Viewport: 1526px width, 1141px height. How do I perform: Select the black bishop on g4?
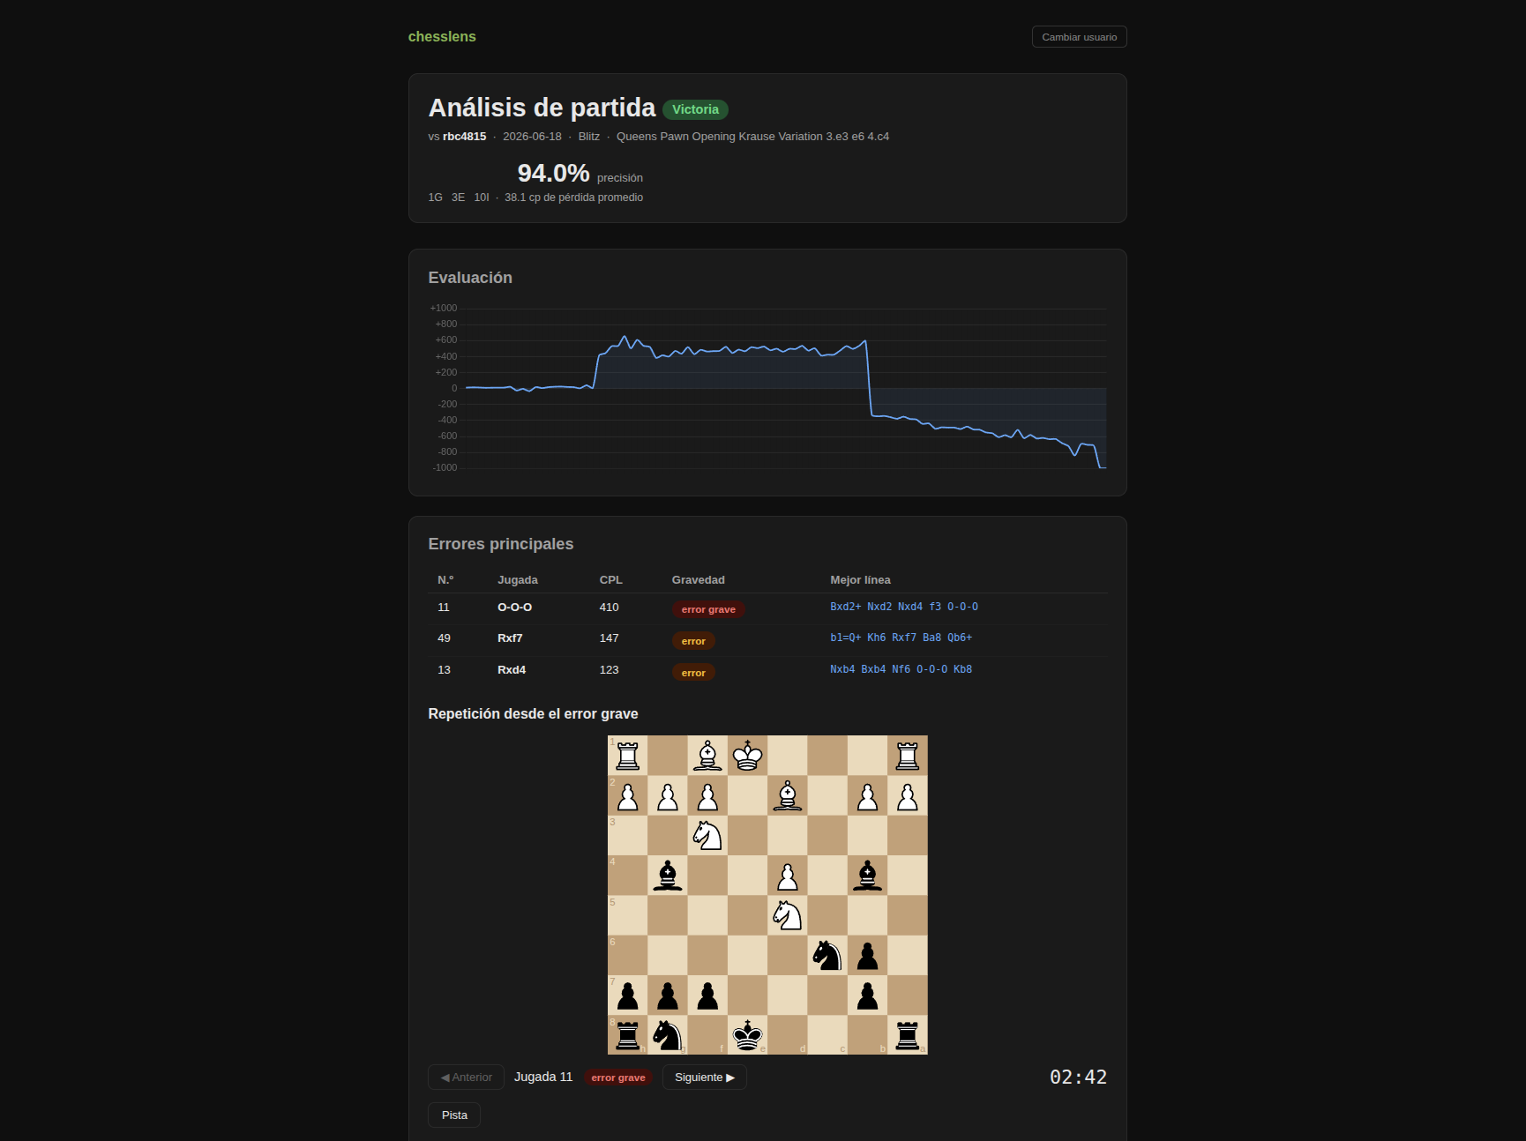[x=668, y=876]
